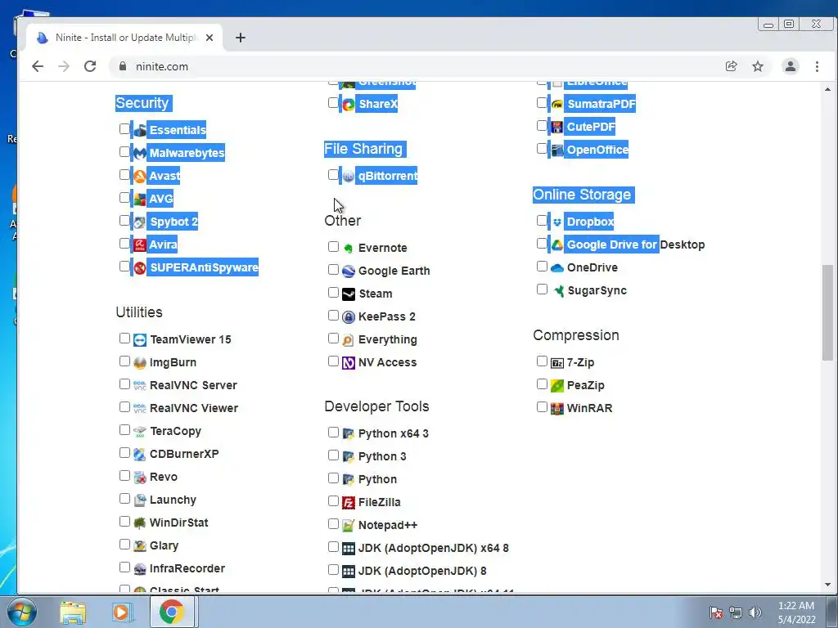Screen dimensions: 838x628
Task: Click the FileZilla icon
Action: 349,503
